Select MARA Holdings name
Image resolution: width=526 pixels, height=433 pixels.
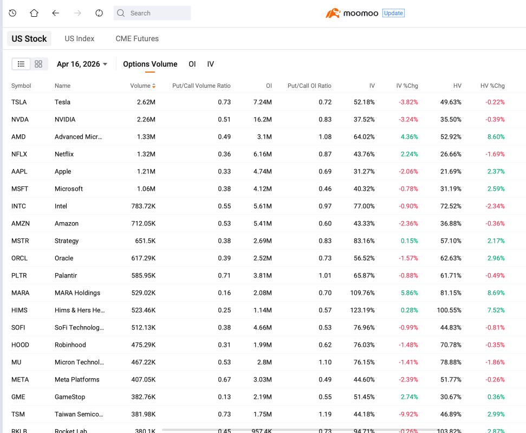[x=77, y=293]
